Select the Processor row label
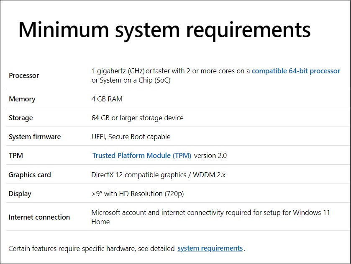 (24, 75)
